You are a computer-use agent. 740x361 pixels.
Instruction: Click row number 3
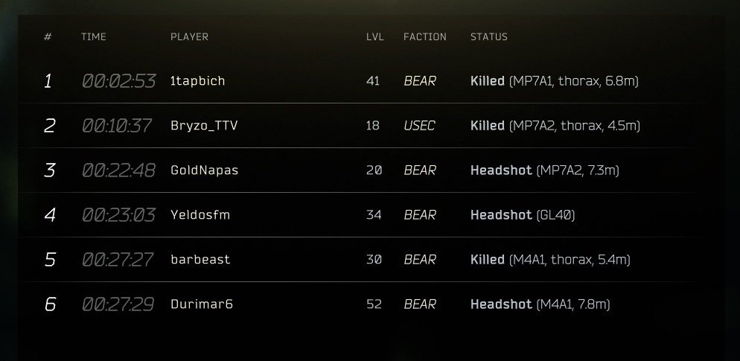pyautogui.click(x=50, y=170)
